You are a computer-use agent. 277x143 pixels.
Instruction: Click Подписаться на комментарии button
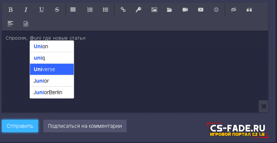85,126
